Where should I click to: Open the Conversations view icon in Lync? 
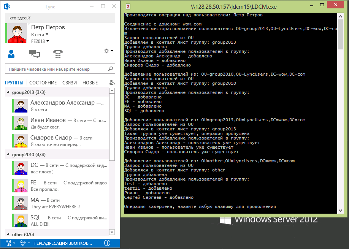click(x=35, y=54)
